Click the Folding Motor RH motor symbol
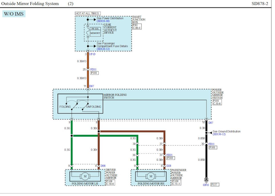Screen dimensions: 275x196 (151, 176)
